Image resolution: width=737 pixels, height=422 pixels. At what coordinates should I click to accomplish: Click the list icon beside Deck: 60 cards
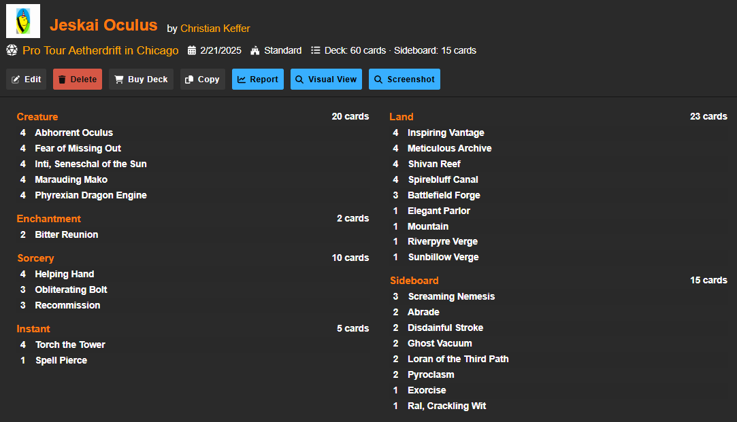(315, 50)
